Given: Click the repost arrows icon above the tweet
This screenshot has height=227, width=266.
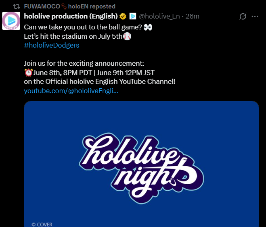Looking at the screenshot, I should (16, 6).
